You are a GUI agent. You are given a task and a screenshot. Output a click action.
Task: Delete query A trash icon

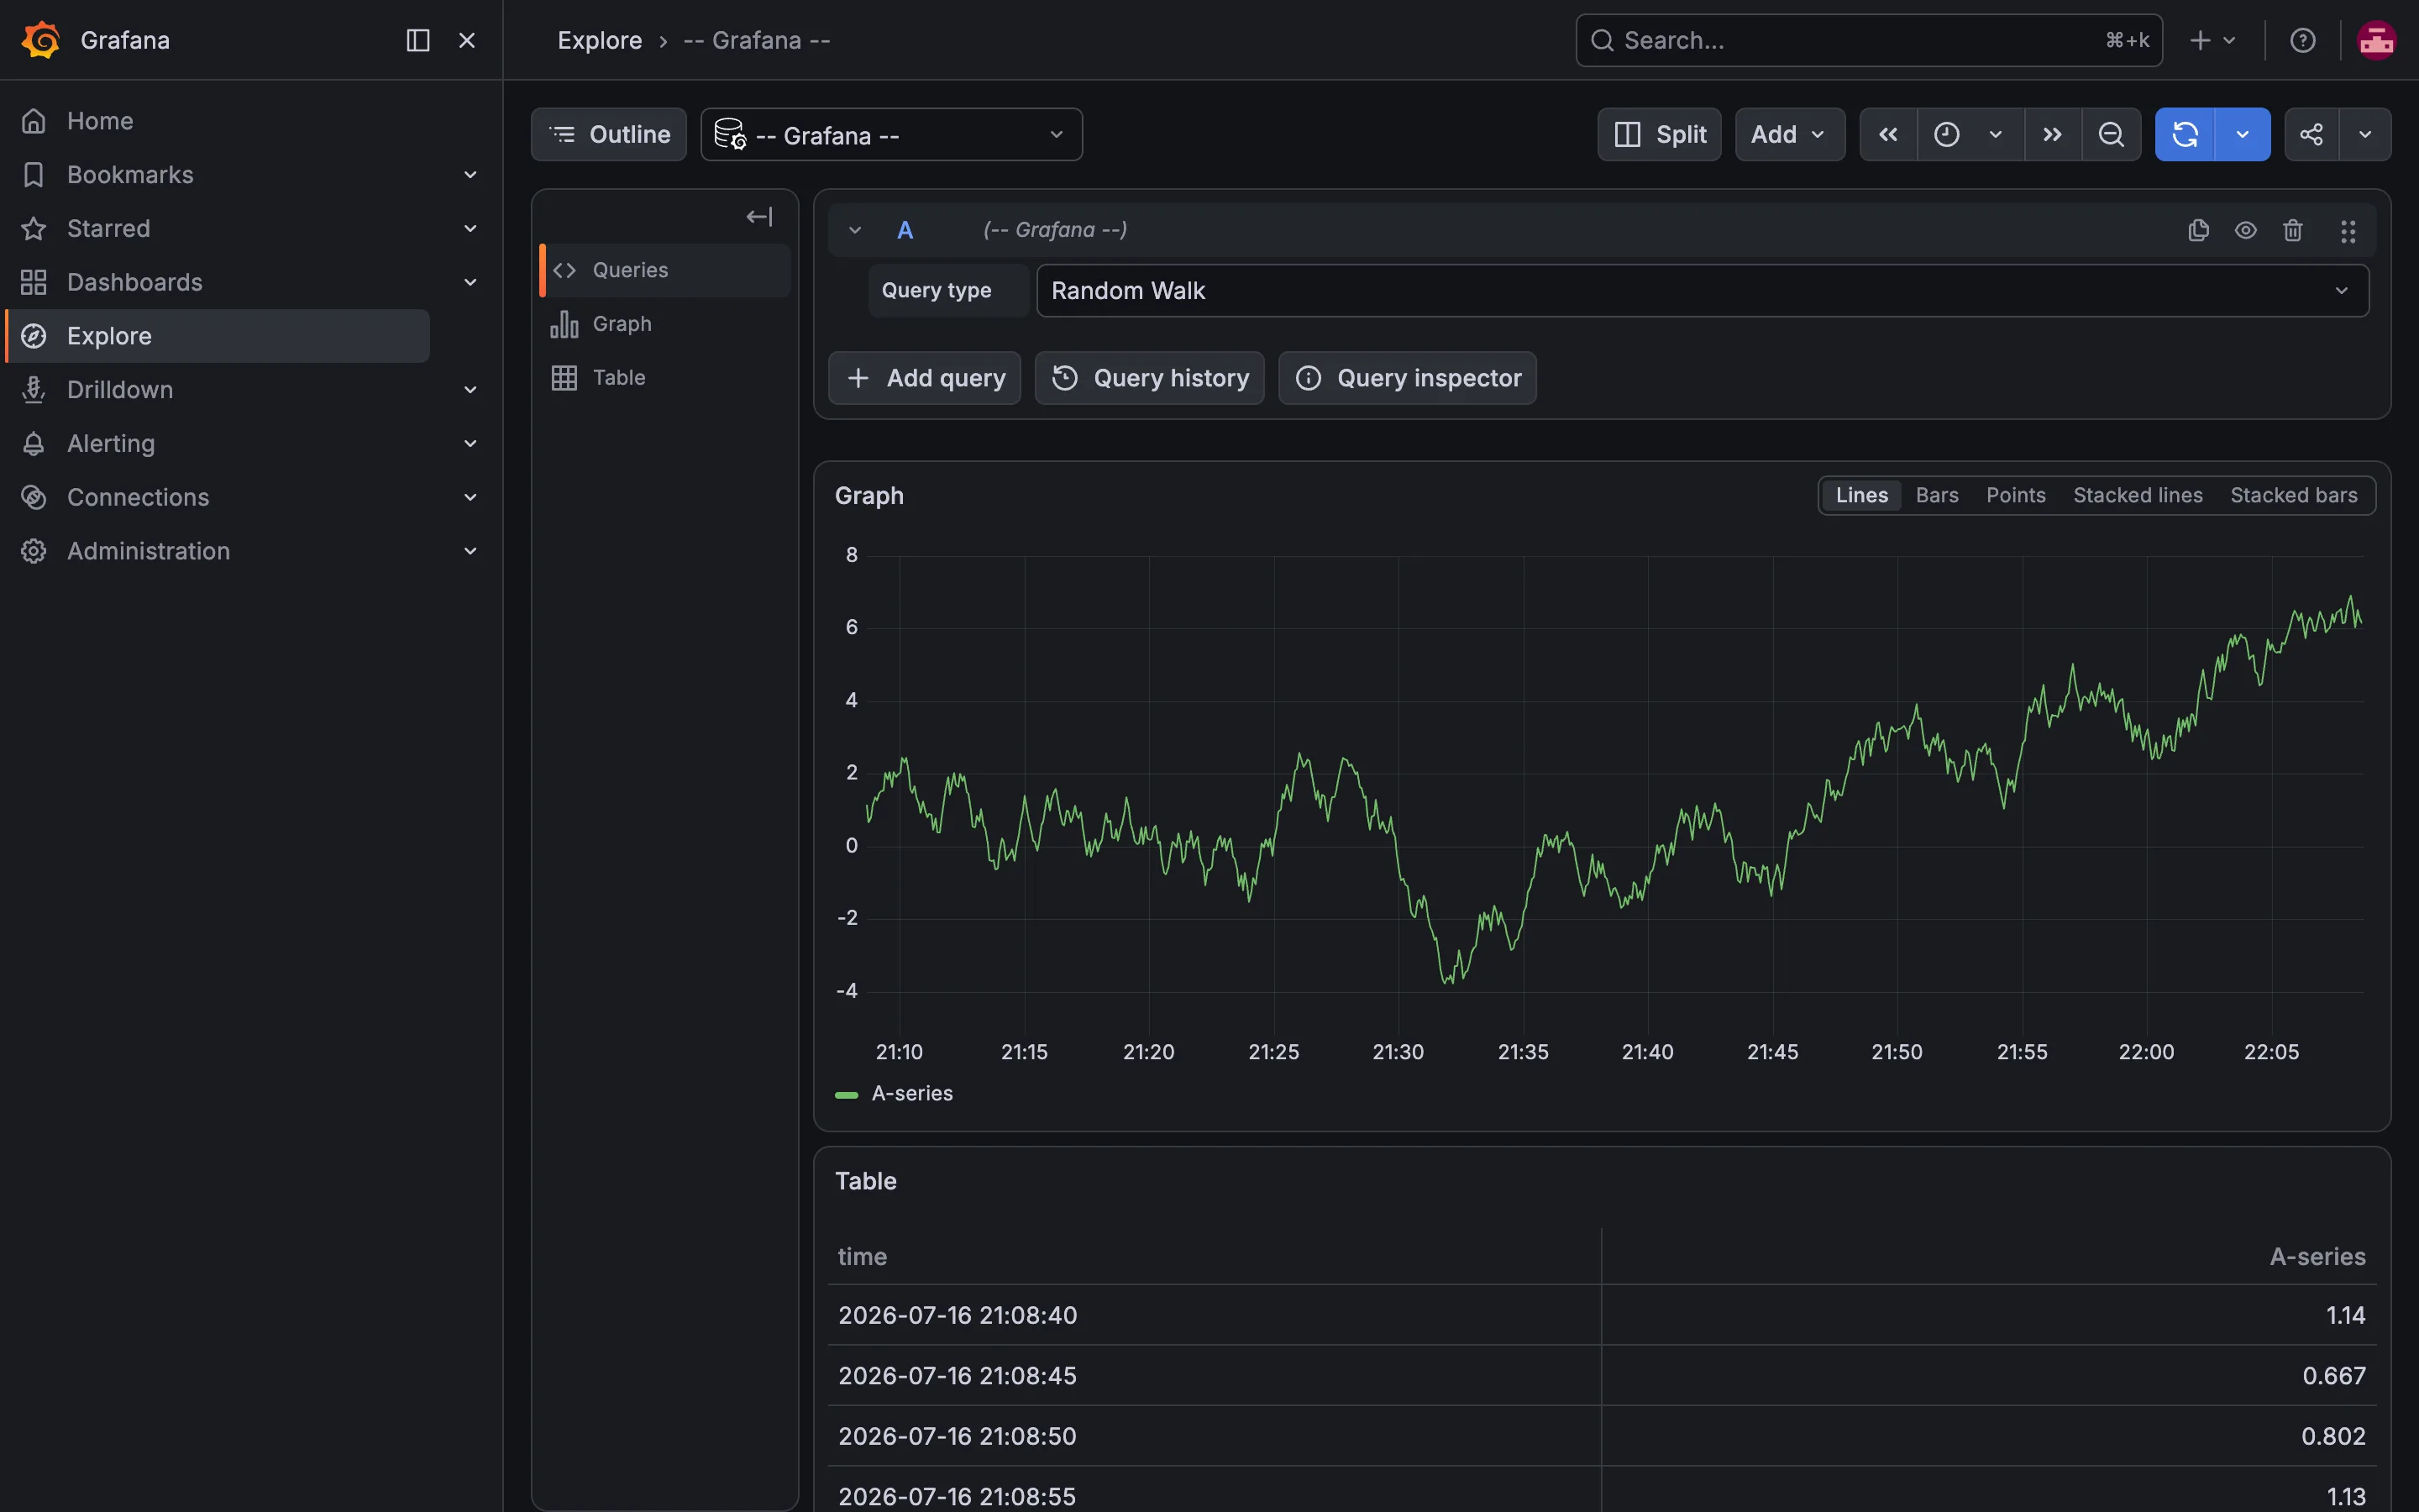point(2293,231)
